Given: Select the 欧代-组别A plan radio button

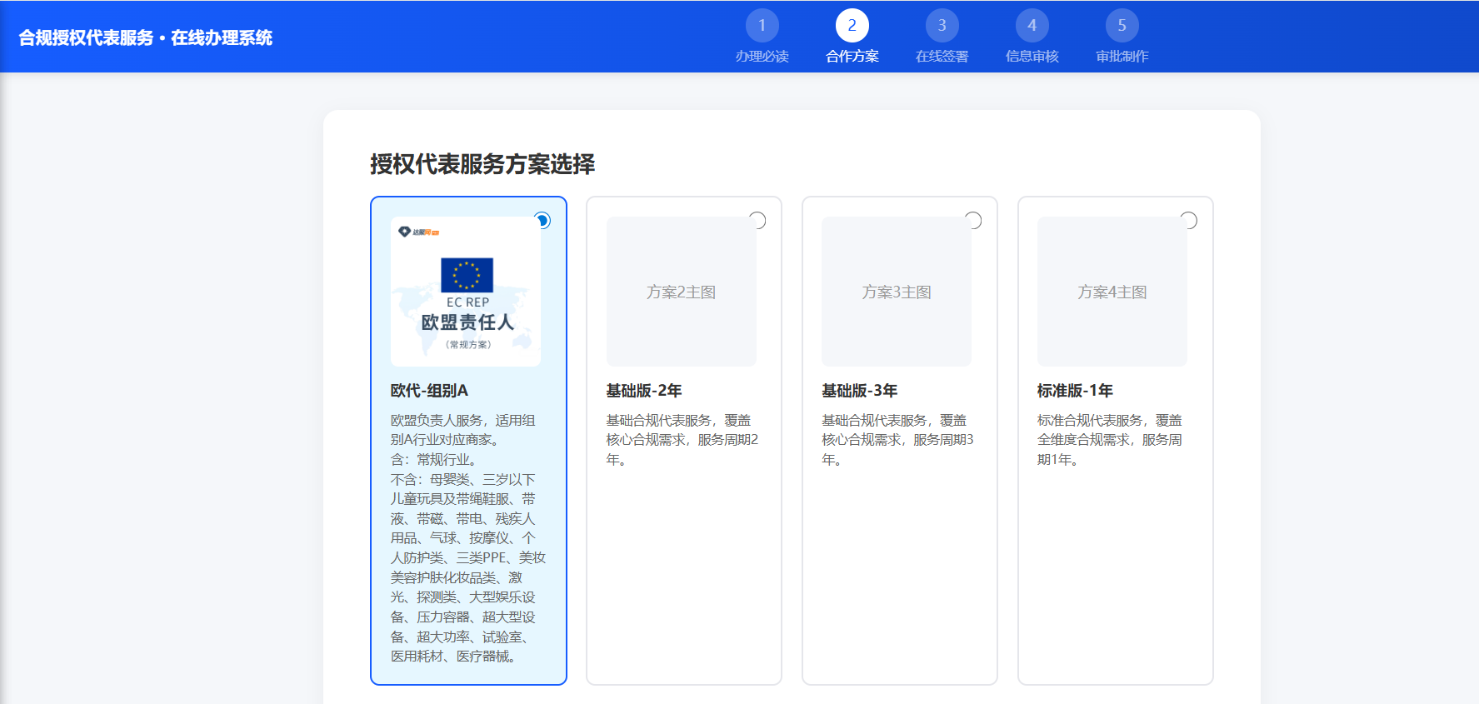Looking at the screenshot, I should [542, 220].
